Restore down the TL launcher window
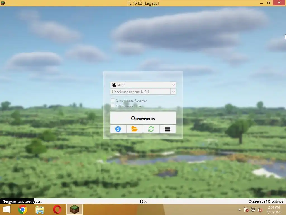 (268, 3)
